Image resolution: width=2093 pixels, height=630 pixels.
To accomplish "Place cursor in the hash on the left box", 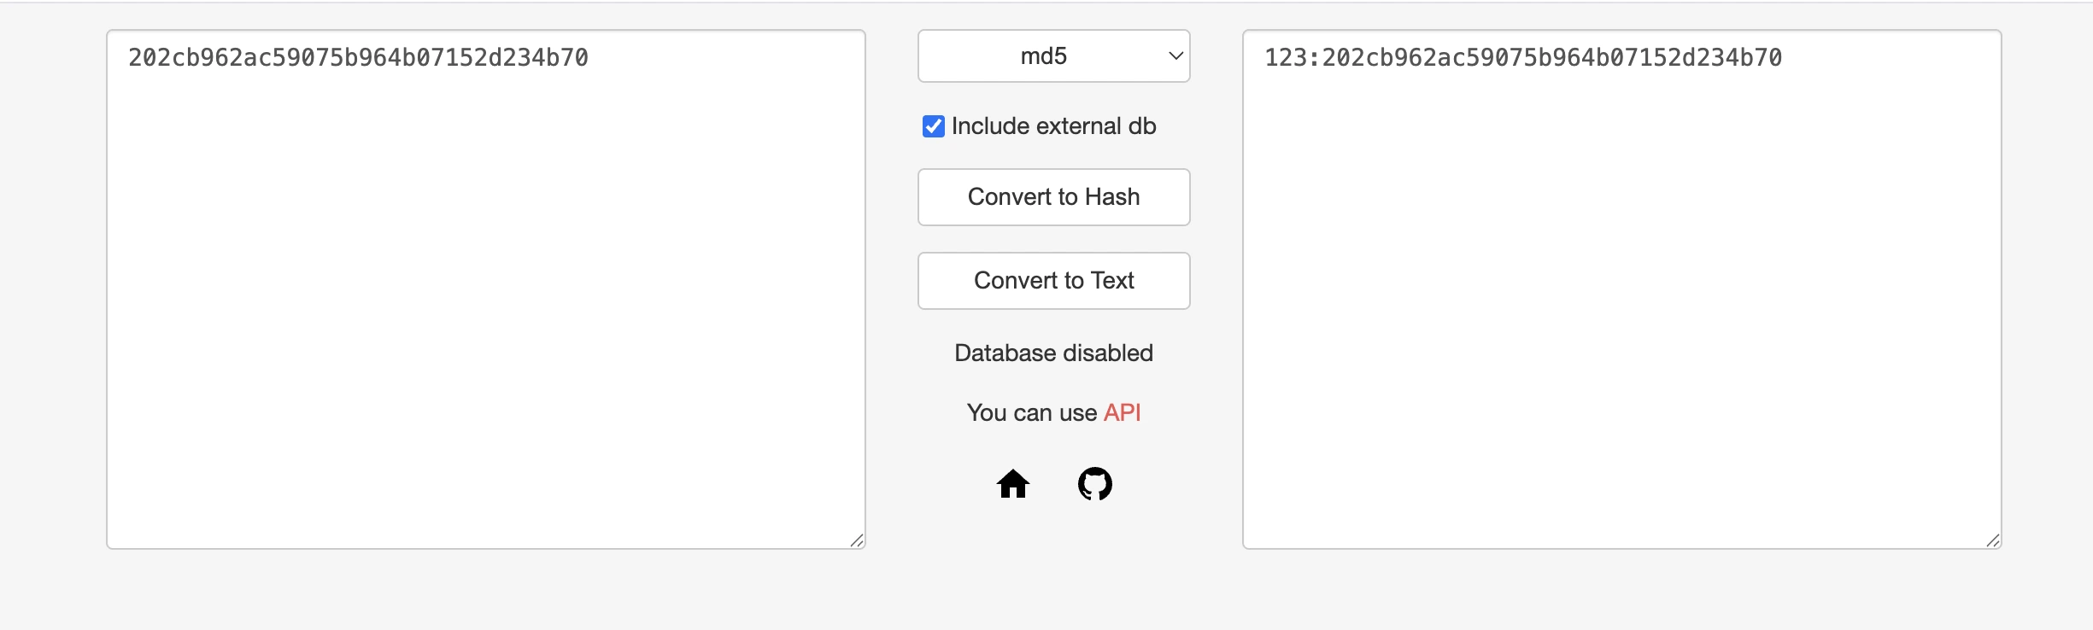I will click(x=358, y=58).
